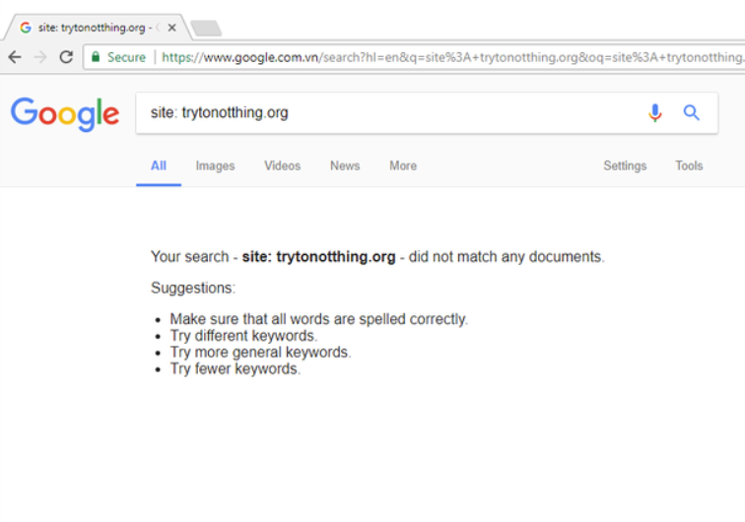Focus the address bar URL
745x522 pixels.
(443, 57)
